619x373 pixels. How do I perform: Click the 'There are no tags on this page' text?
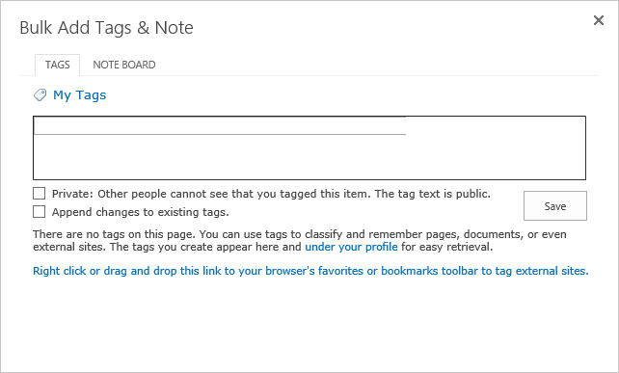pos(114,234)
